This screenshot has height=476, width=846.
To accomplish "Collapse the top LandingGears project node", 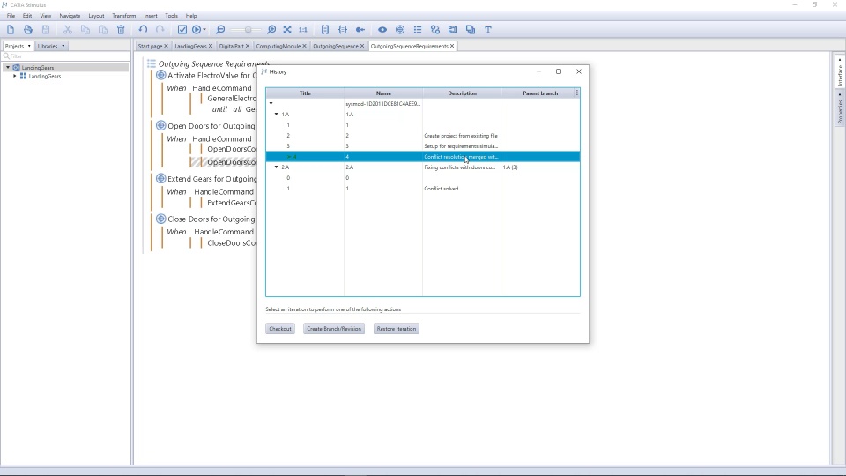I will [x=8, y=68].
